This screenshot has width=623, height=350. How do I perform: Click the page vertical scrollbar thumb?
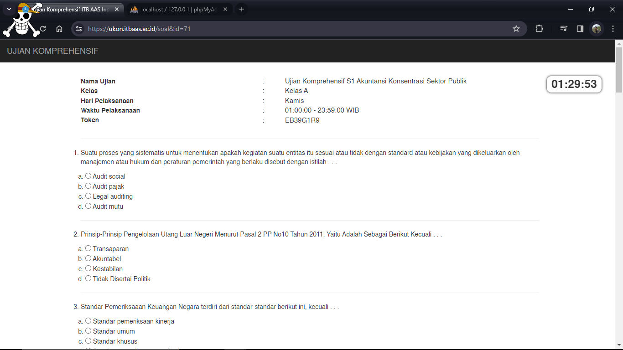[x=619, y=70]
